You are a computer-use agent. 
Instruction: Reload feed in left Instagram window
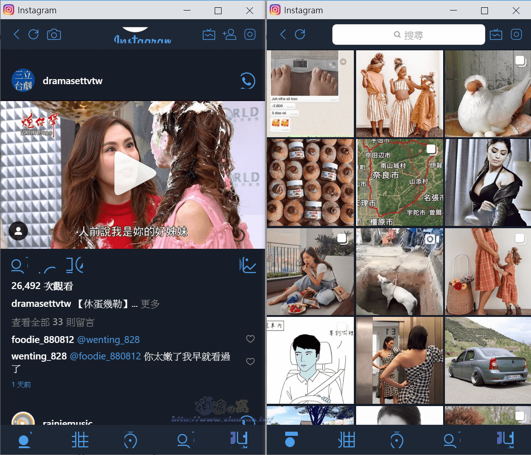point(33,34)
